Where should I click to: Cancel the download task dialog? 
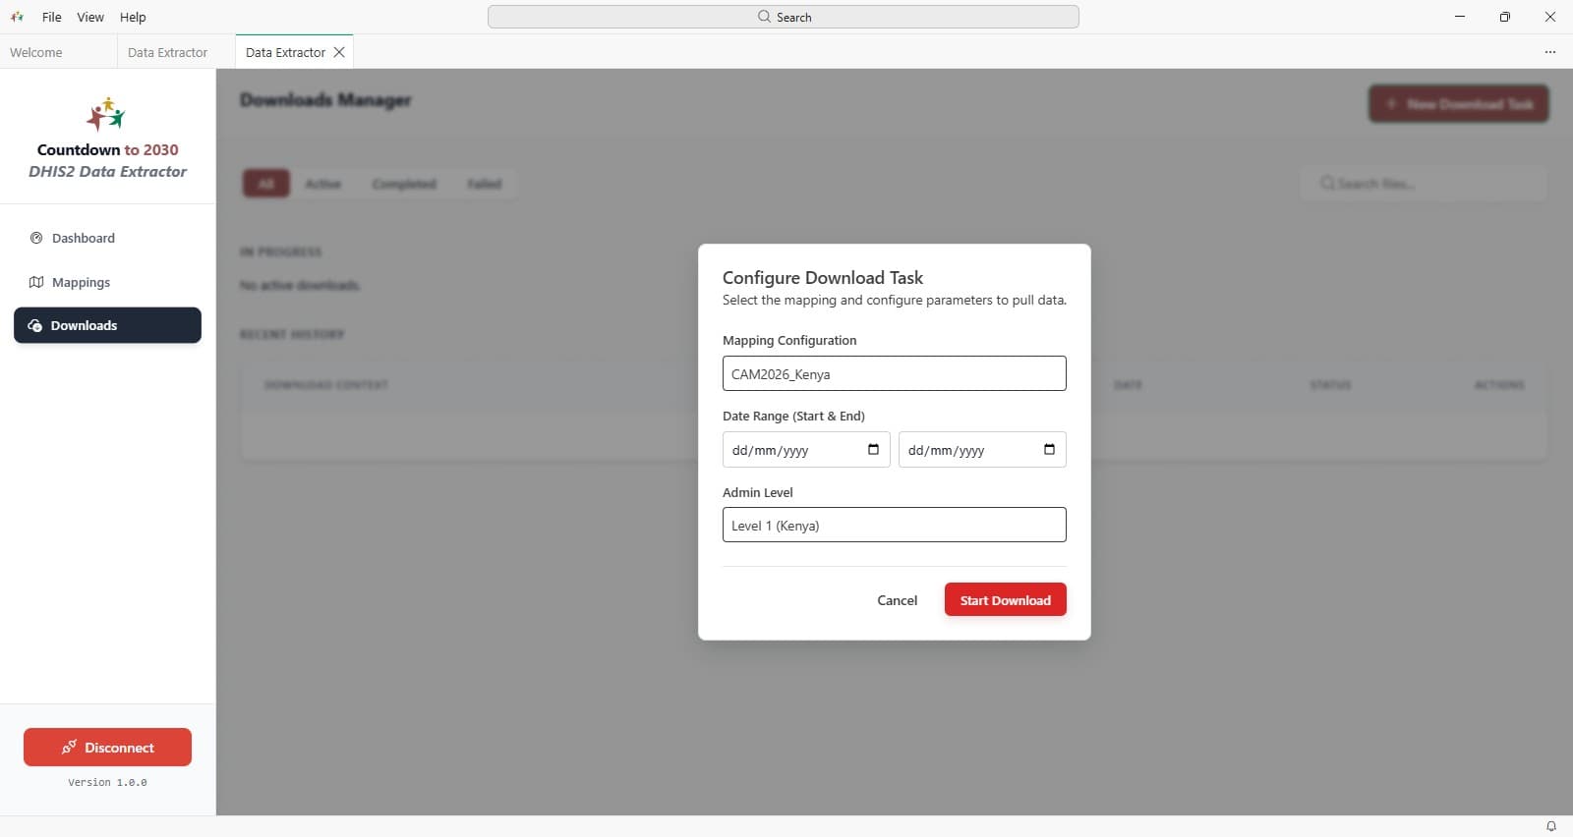pos(897,599)
